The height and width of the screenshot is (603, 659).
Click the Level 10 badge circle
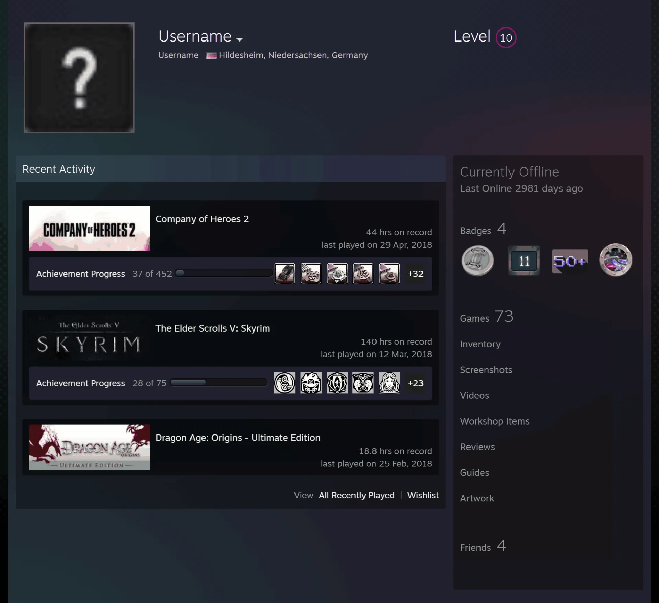(x=506, y=37)
